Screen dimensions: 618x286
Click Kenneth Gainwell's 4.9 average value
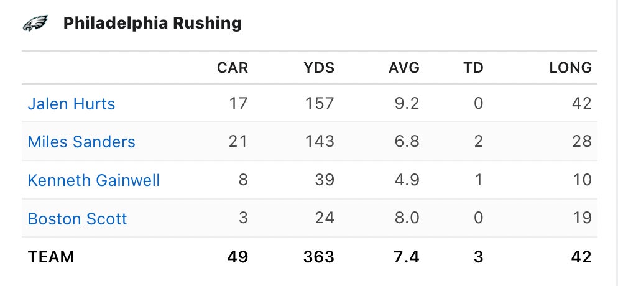point(408,180)
